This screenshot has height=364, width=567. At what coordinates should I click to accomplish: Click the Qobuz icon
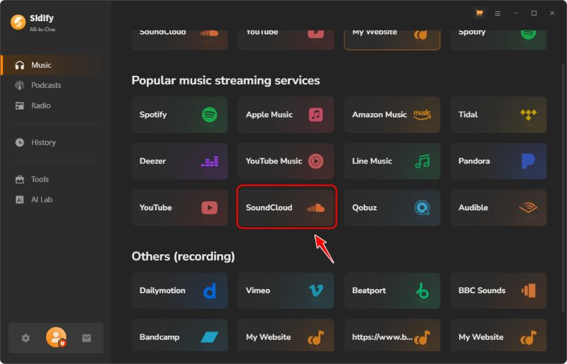[x=422, y=207]
